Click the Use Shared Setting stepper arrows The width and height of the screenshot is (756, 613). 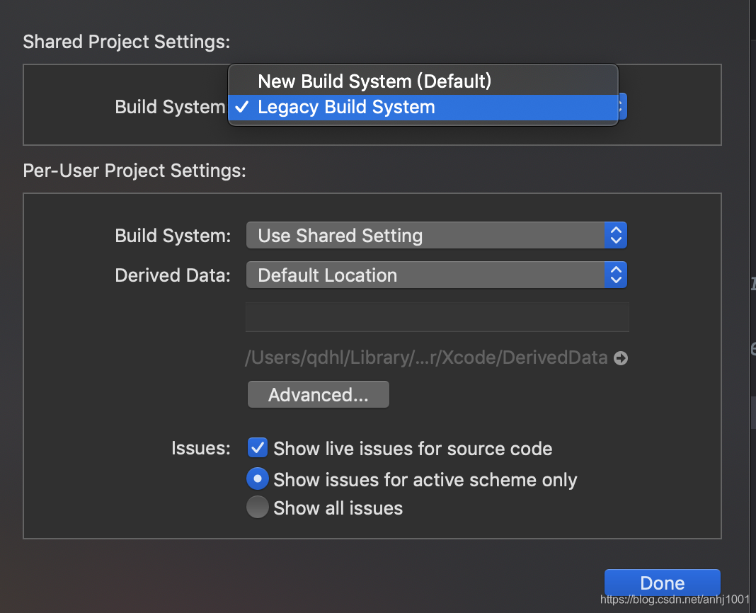pyautogui.click(x=616, y=236)
